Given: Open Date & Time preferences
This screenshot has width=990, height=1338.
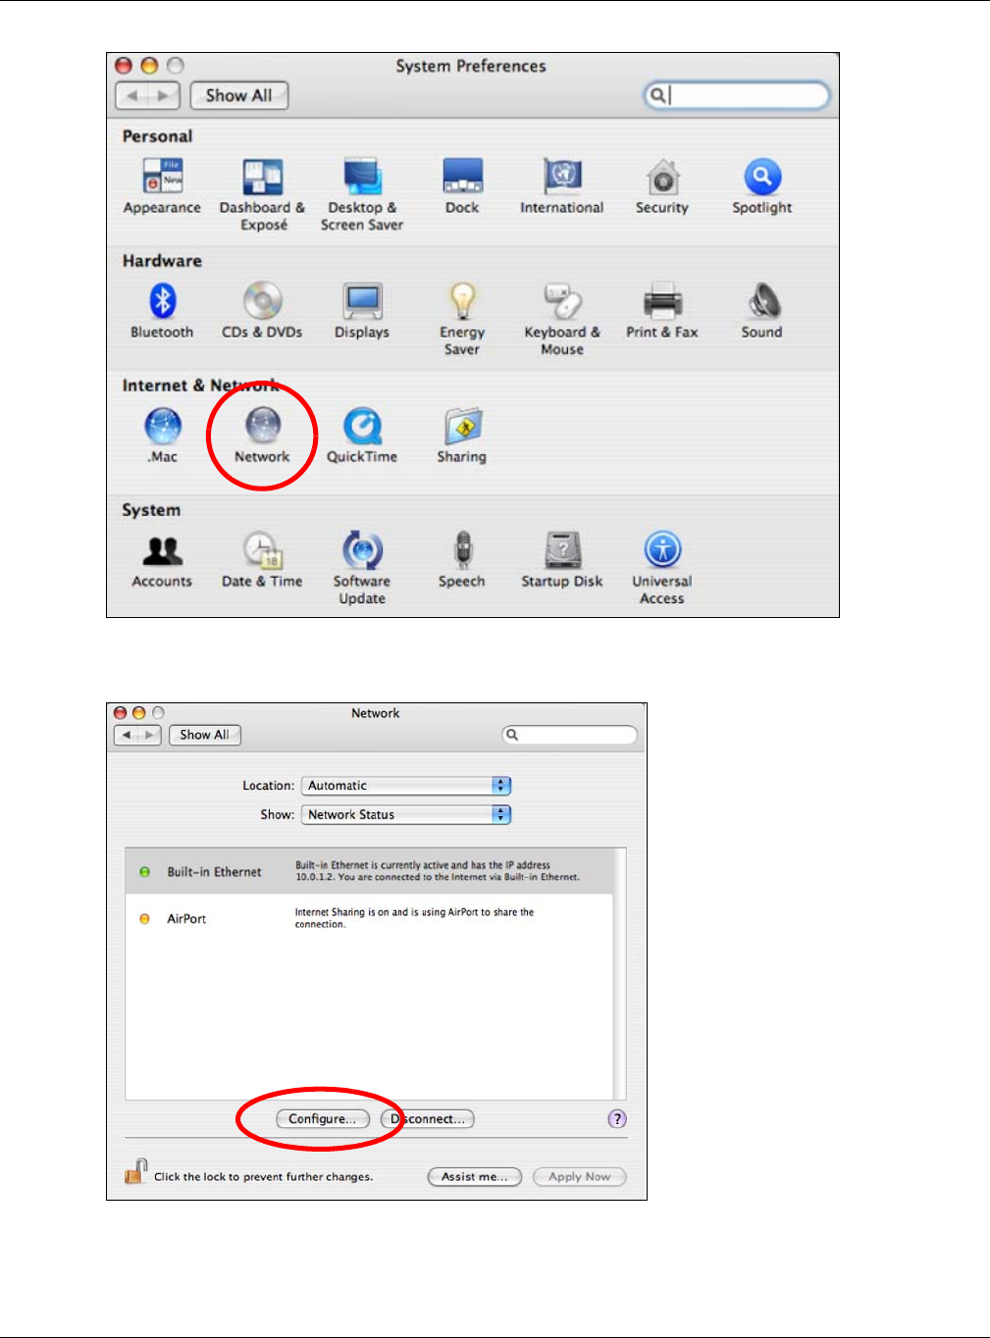Looking at the screenshot, I should point(262,560).
